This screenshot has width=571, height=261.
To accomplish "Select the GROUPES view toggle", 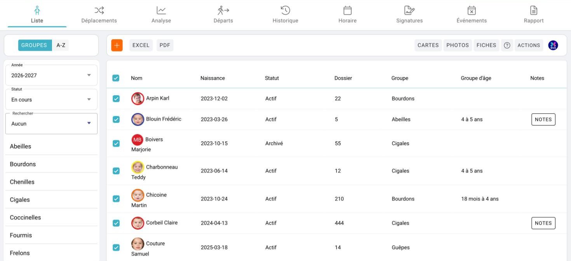I will [x=34, y=45].
